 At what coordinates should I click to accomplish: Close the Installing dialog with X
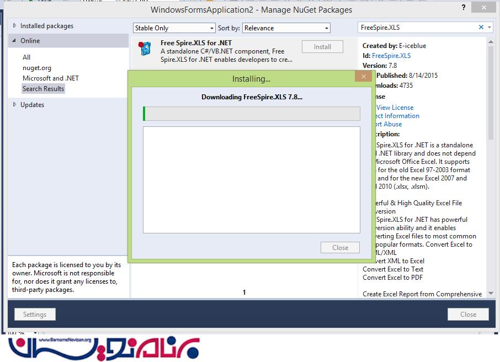click(363, 76)
